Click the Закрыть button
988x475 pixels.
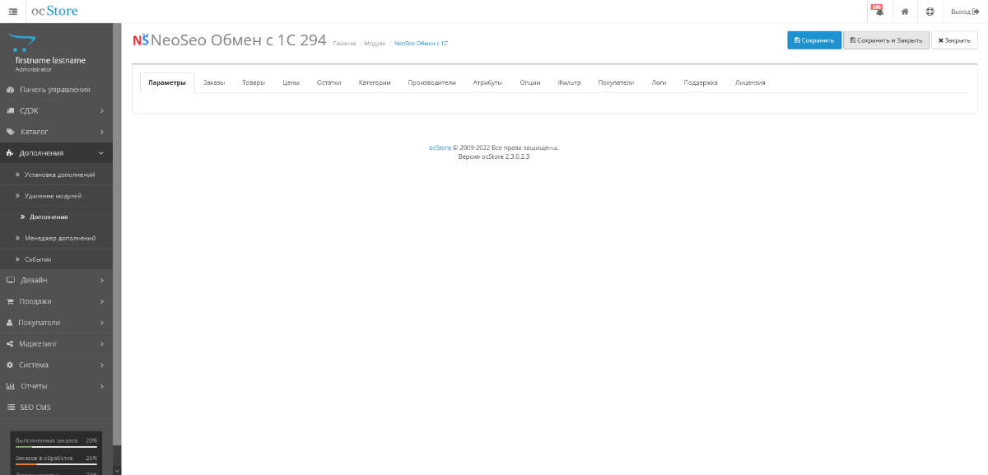[x=954, y=40]
